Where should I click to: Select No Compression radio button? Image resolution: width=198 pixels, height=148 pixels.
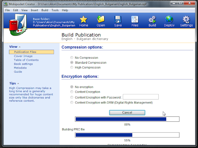[72, 57]
